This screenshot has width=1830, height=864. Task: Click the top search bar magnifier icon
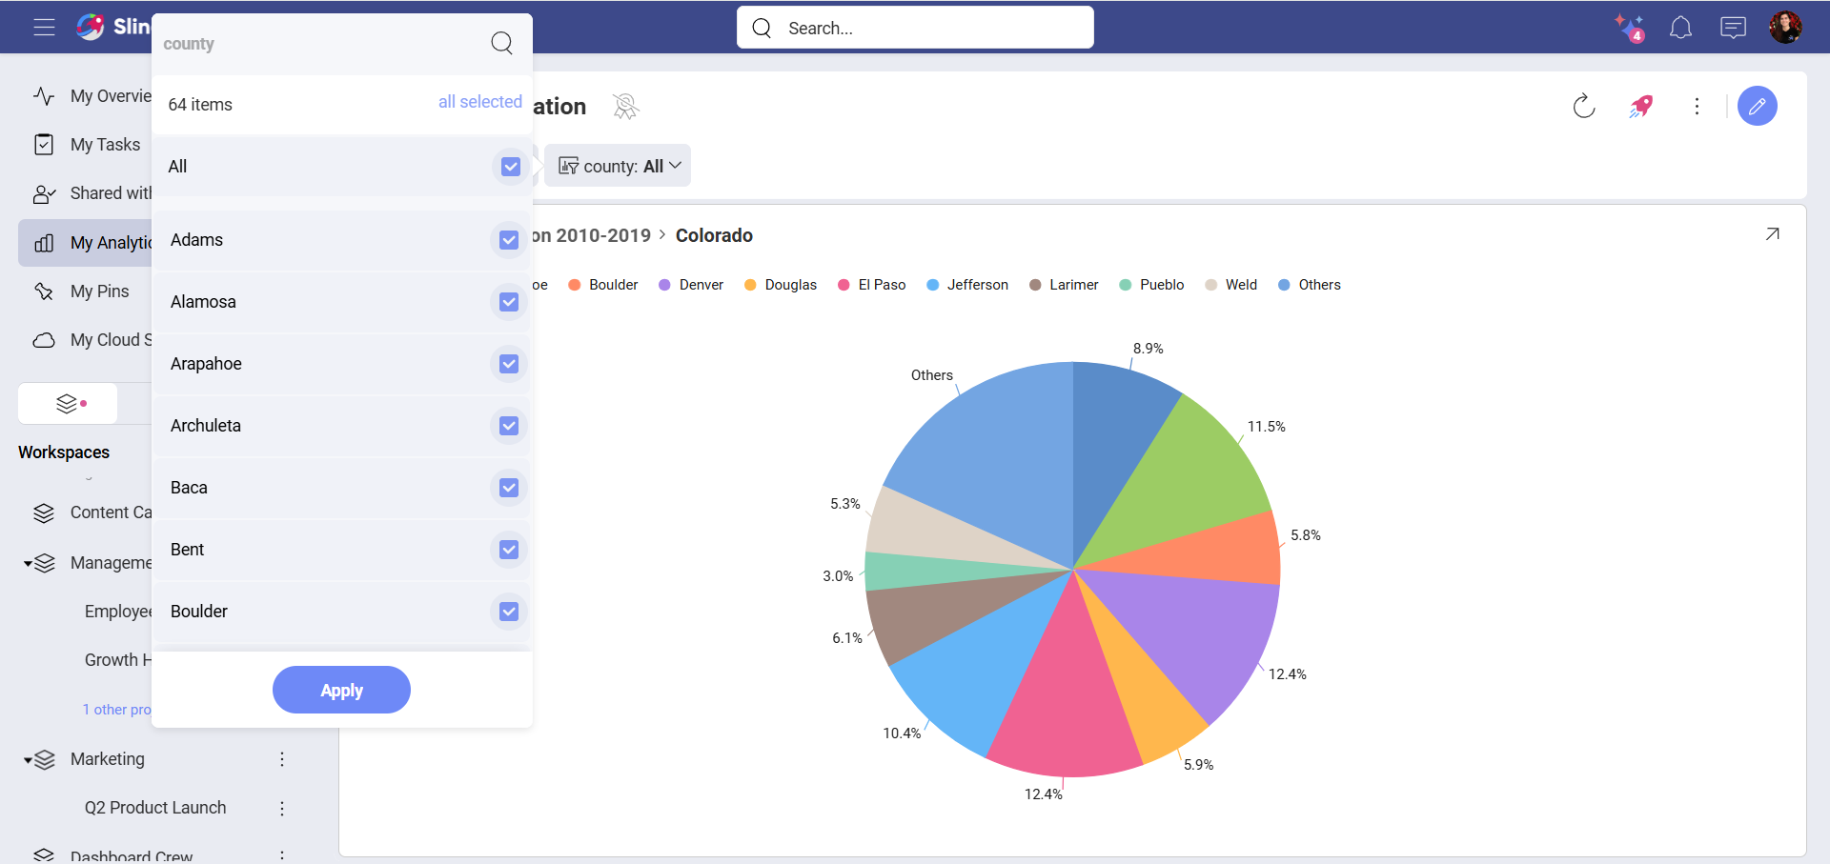pos(762,28)
